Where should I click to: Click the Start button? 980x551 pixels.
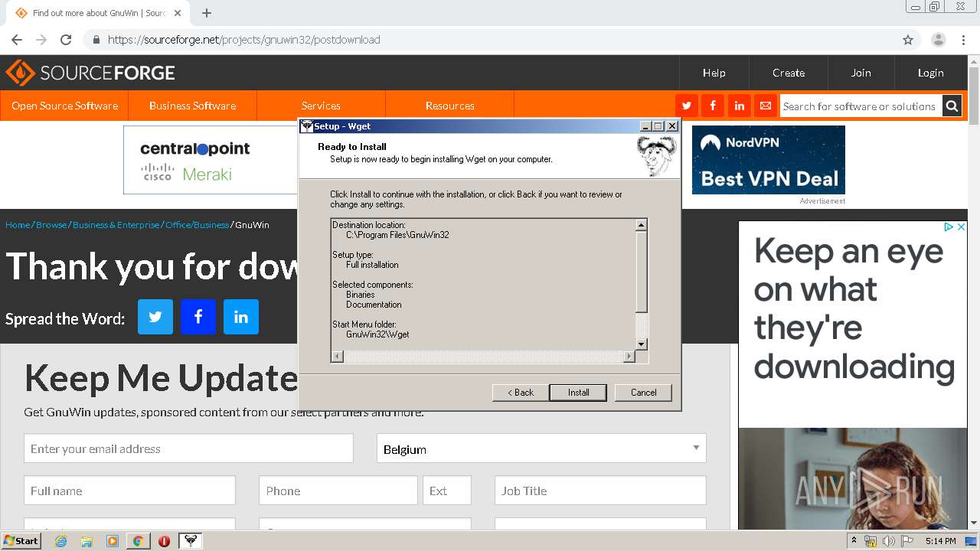click(x=21, y=541)
